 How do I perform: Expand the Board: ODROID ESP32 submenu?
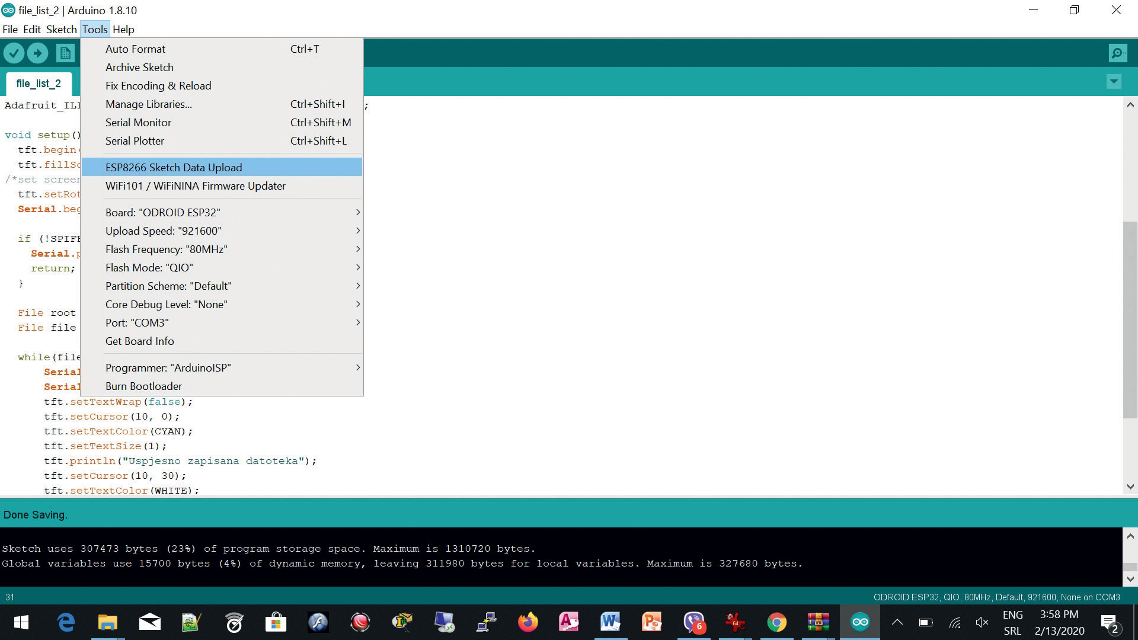(222, 212)
